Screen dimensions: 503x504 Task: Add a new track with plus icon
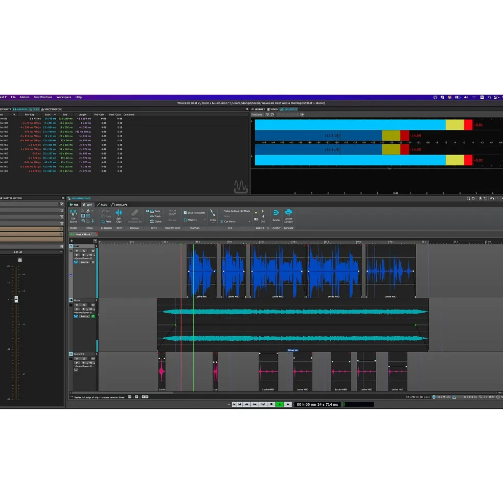click(72, 241)
